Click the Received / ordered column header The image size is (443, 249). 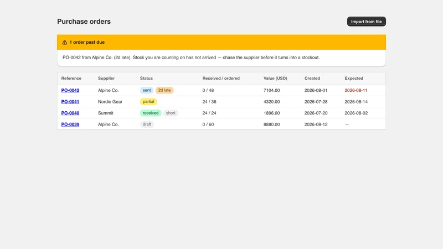point(221,78)
